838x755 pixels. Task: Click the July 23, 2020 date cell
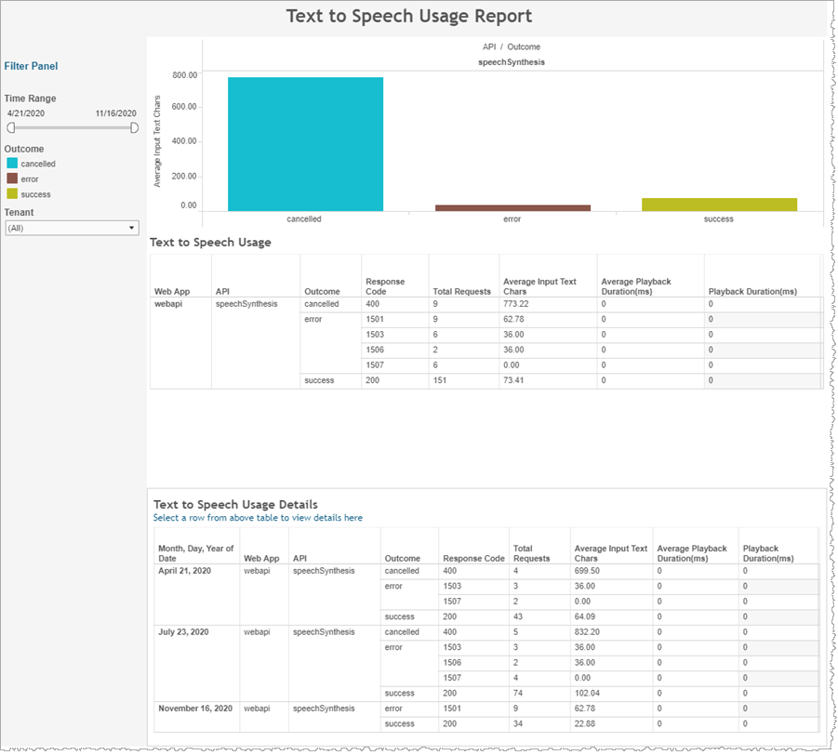coord(181,632)
